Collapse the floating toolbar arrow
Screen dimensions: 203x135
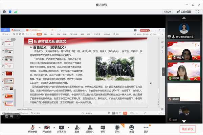(17, 116)
